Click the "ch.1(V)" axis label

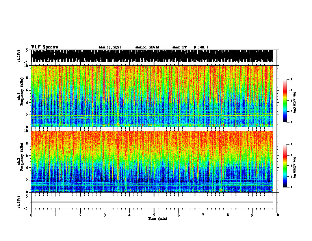coord(19,56)
